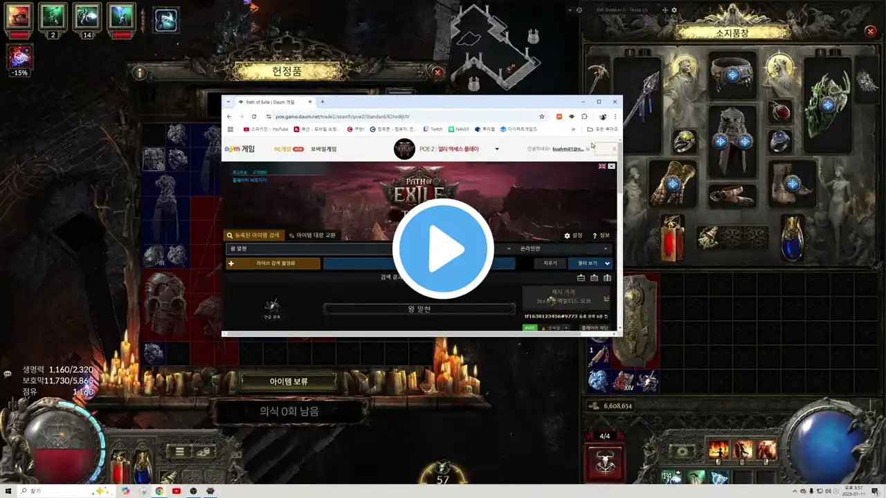Image resolution: width=886 pixels, height=498 pixels.
Task: Open the NAVER bookmark
Action: click(x=459, y=129)
